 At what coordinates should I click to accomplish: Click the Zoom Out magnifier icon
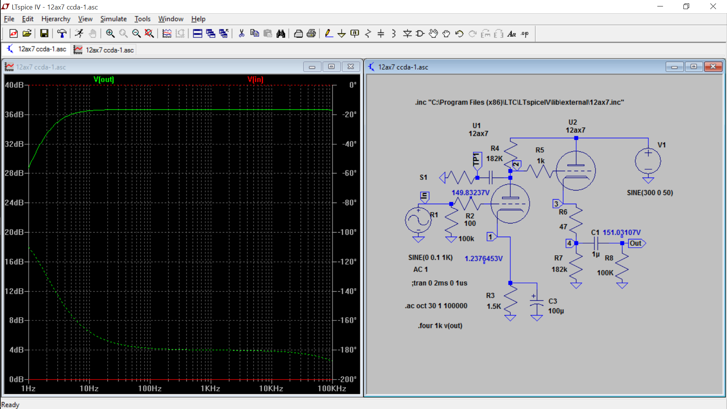pyautogui.click(x=136, y=34)
